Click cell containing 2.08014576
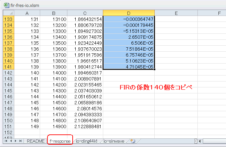Screen dimensions: 226x147 pyautogui.click(x=85, y=109)
